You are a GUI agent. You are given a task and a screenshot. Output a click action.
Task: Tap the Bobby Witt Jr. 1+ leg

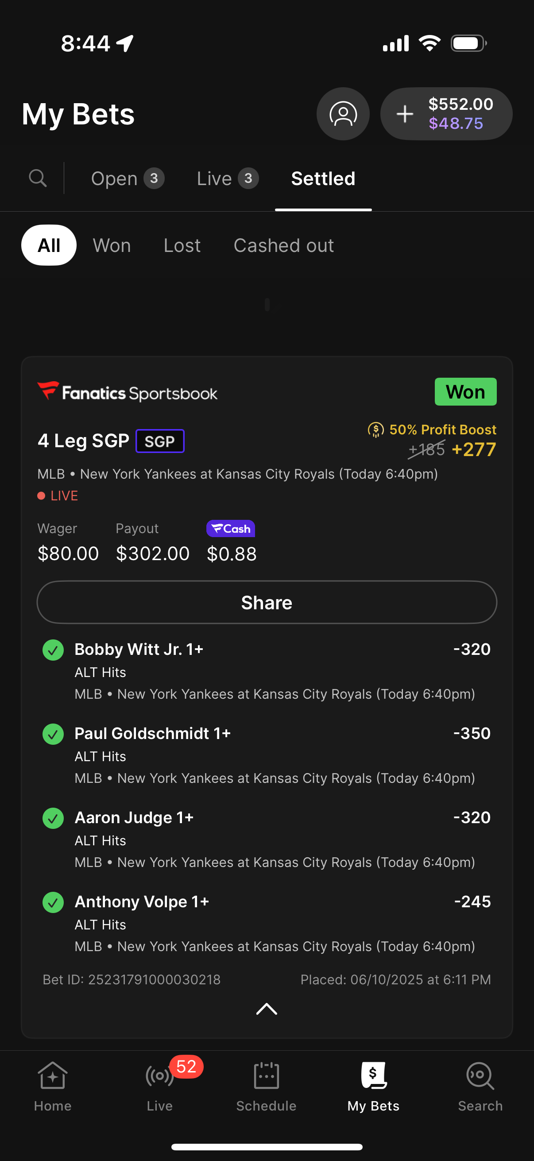click(x=139, y=649)
